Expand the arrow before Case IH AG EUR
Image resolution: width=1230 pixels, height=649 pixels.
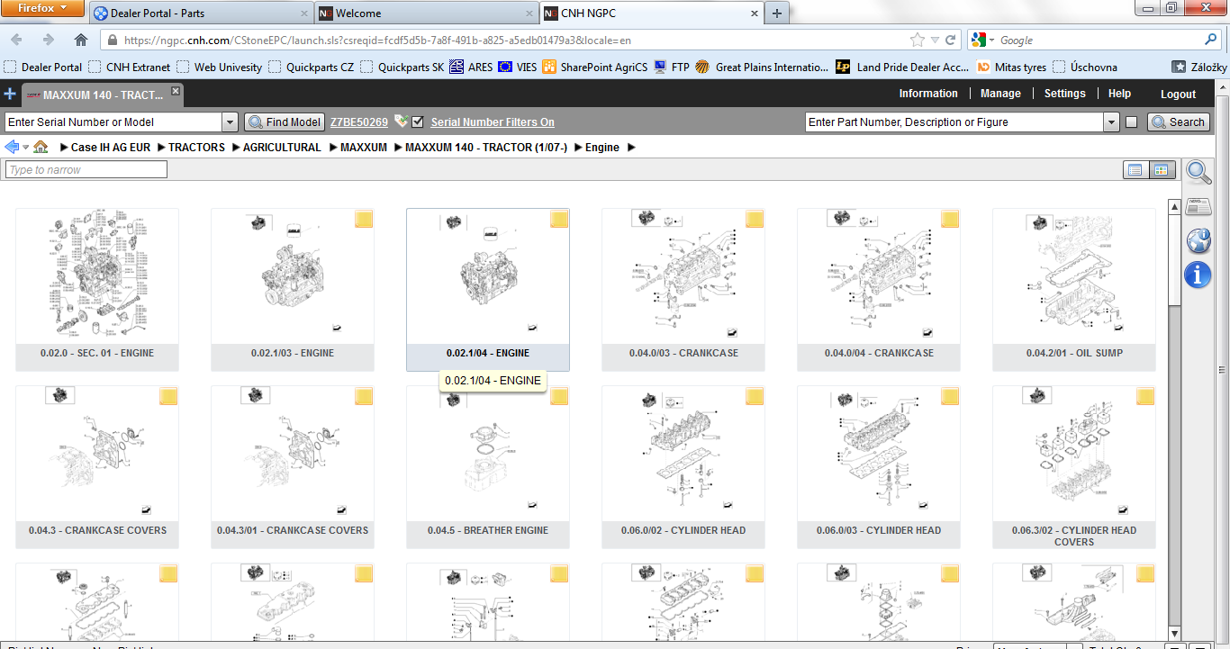[x=64, y=148]
